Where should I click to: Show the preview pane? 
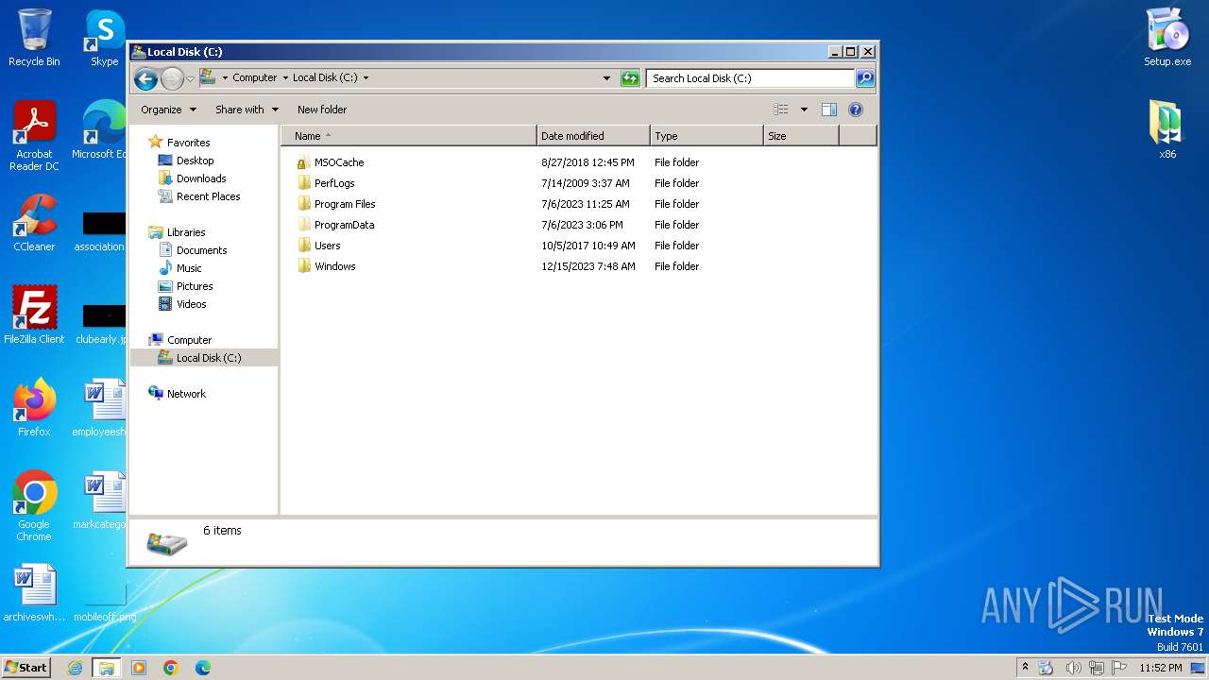[828, 110]
